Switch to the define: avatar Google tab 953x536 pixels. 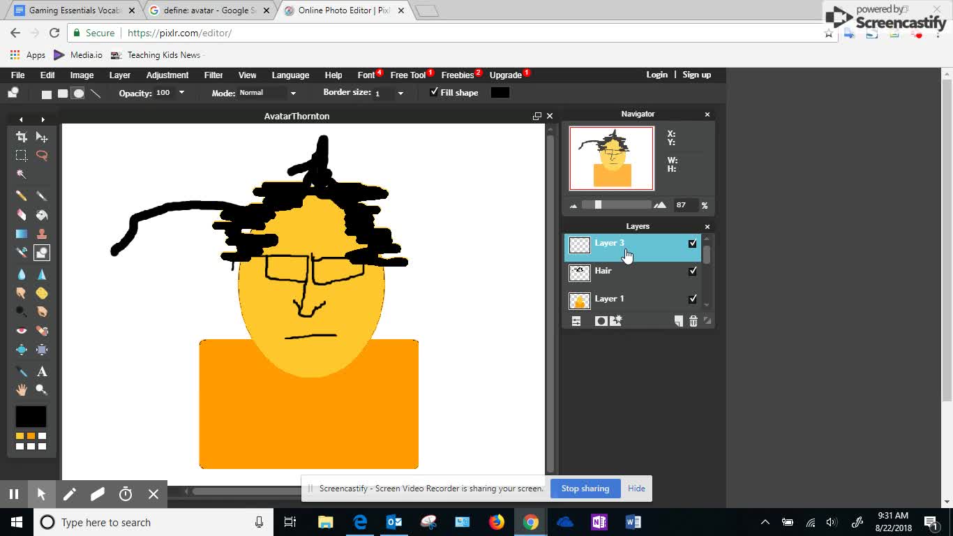point(210,10)
